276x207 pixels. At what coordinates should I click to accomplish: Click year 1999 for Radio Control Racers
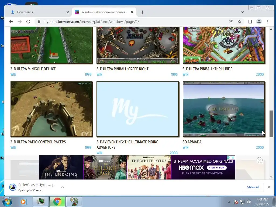tap(88, 147)
